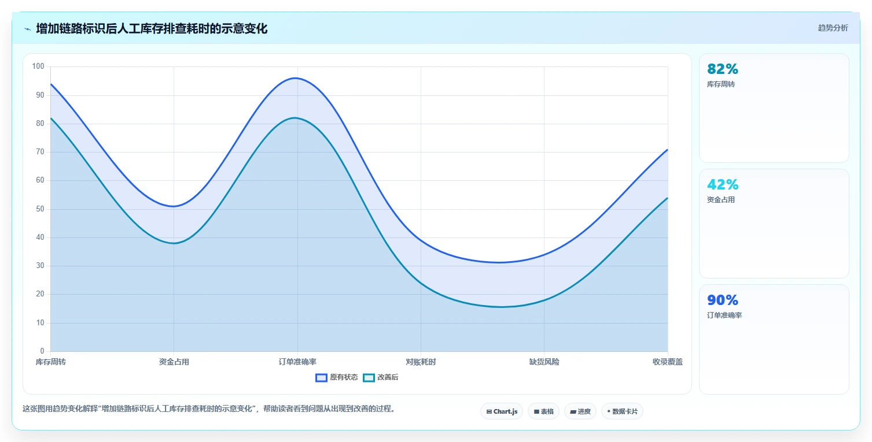The image size is (872, 442).
Task: Click the chart title heading text
Action: (152, 29)
